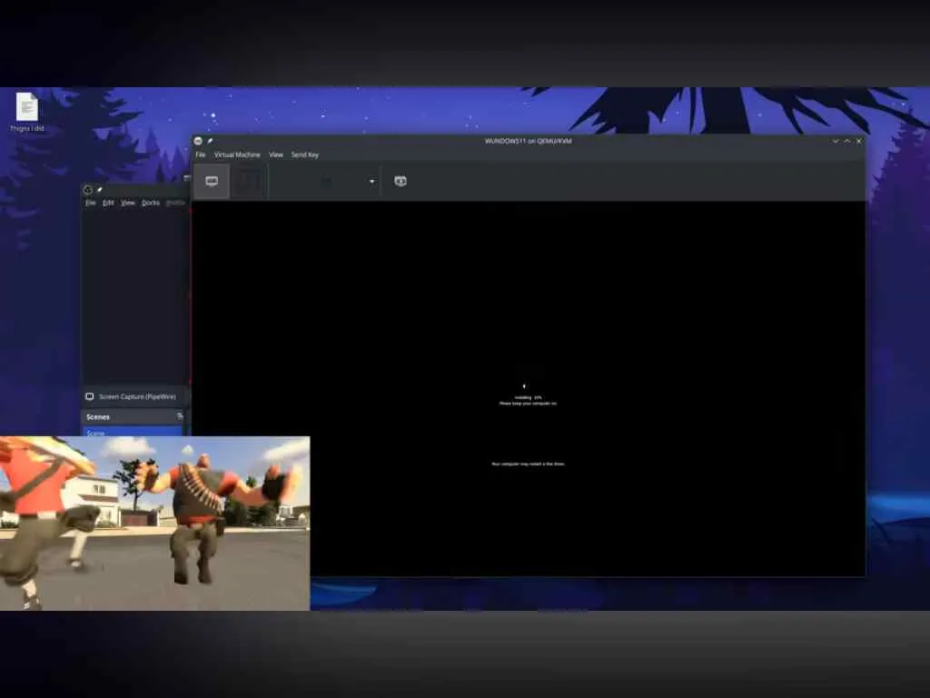Open the View menu in the VM window
Screen dimensions: 930x698
(x=276, y=155)
